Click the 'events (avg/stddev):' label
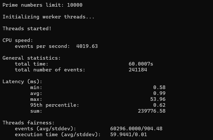The width and height of the screenshot is (213, 140). click(45, 129)
